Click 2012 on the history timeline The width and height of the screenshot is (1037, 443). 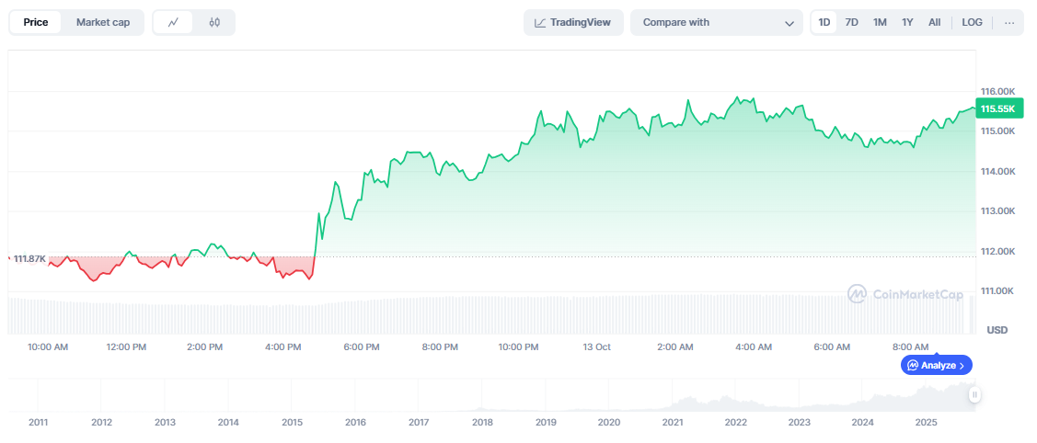pyautogui.click(x=101, y=422)
